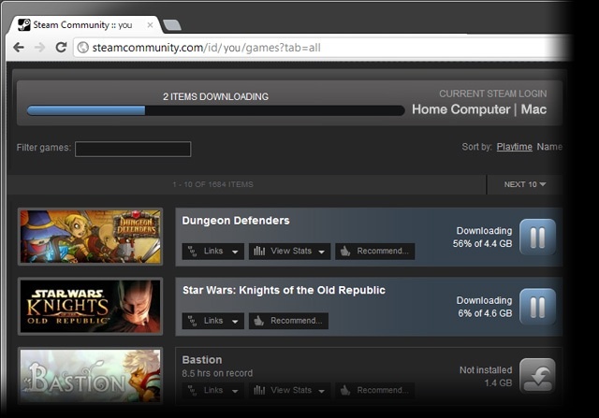The width and height of the screenshot is (599, 418).
Task: Pause the Star Wars Knights download
Action: (537, 307)
